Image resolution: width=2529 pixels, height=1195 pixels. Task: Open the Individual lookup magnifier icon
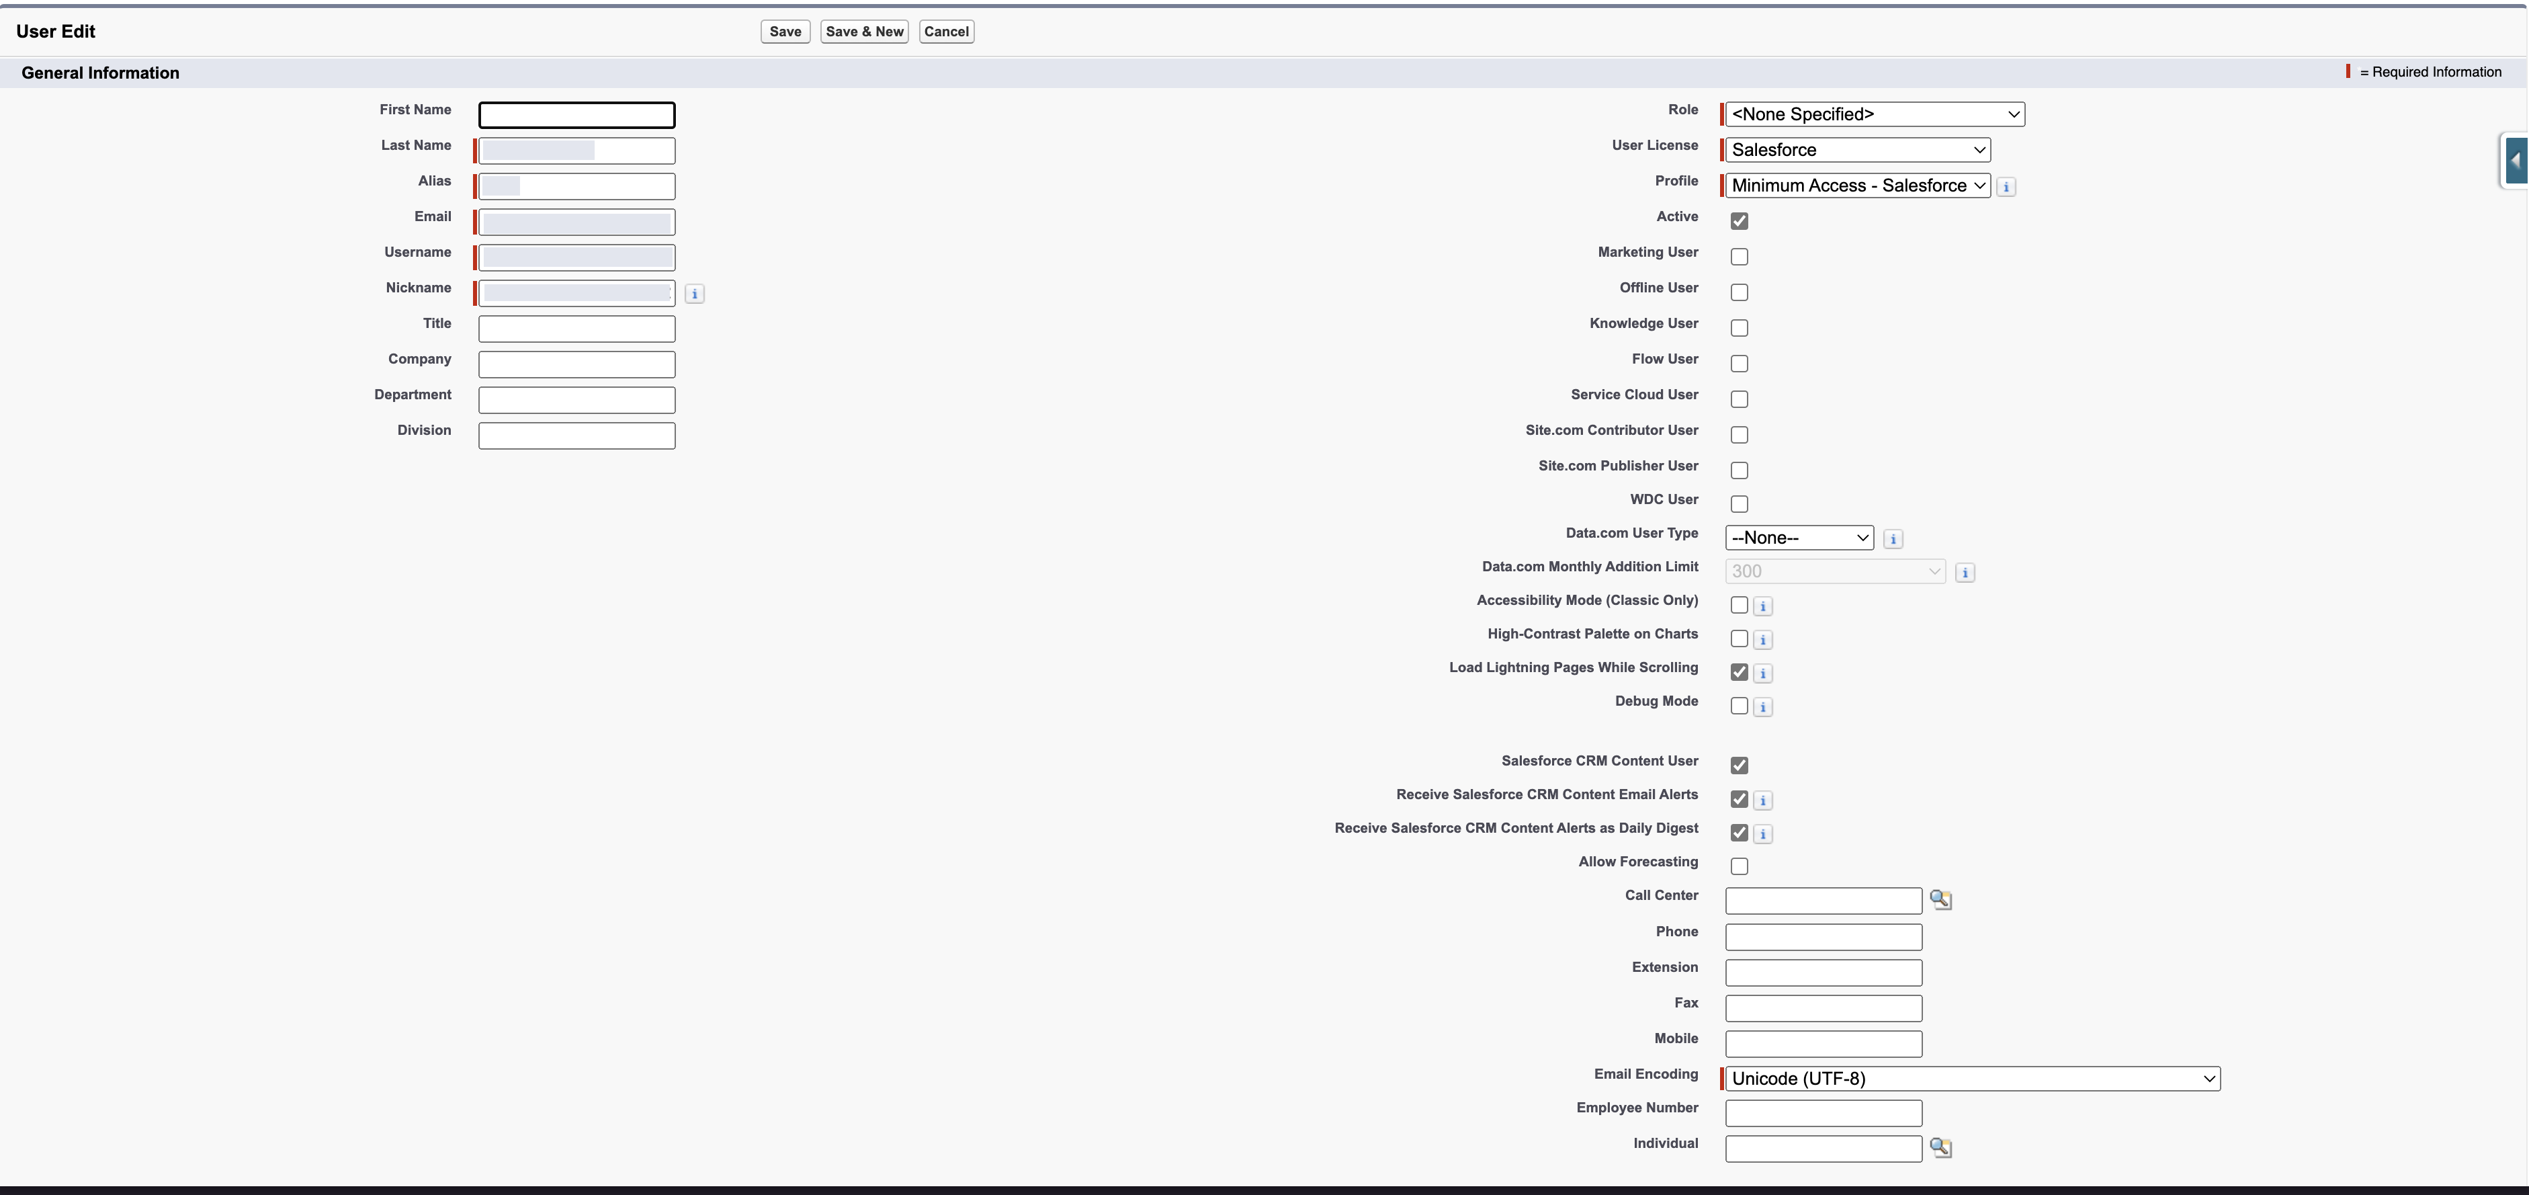[1940, 1147]
